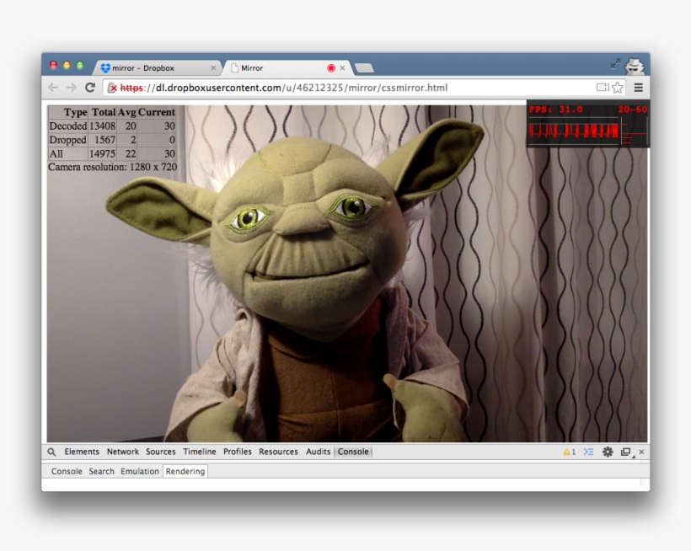Screen dimensions: 691x551
Task: Select the drawer Console tab
Action: click(67, 471)
